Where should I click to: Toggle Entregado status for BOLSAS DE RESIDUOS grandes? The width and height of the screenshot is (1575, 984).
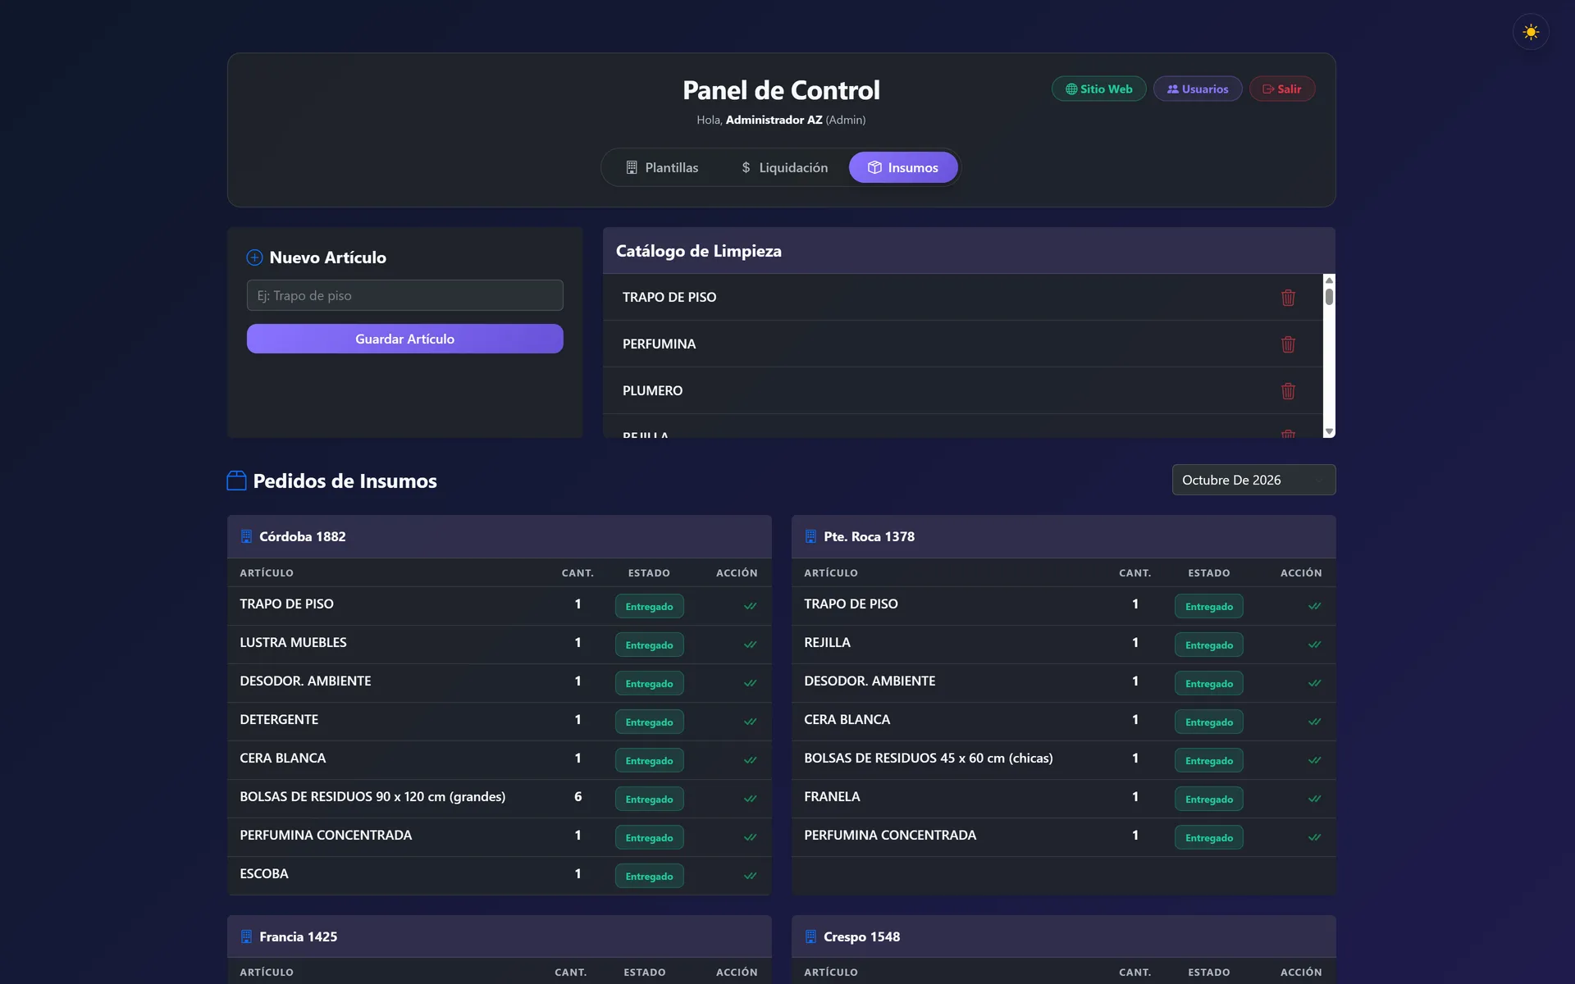click(x=649, y=799)
